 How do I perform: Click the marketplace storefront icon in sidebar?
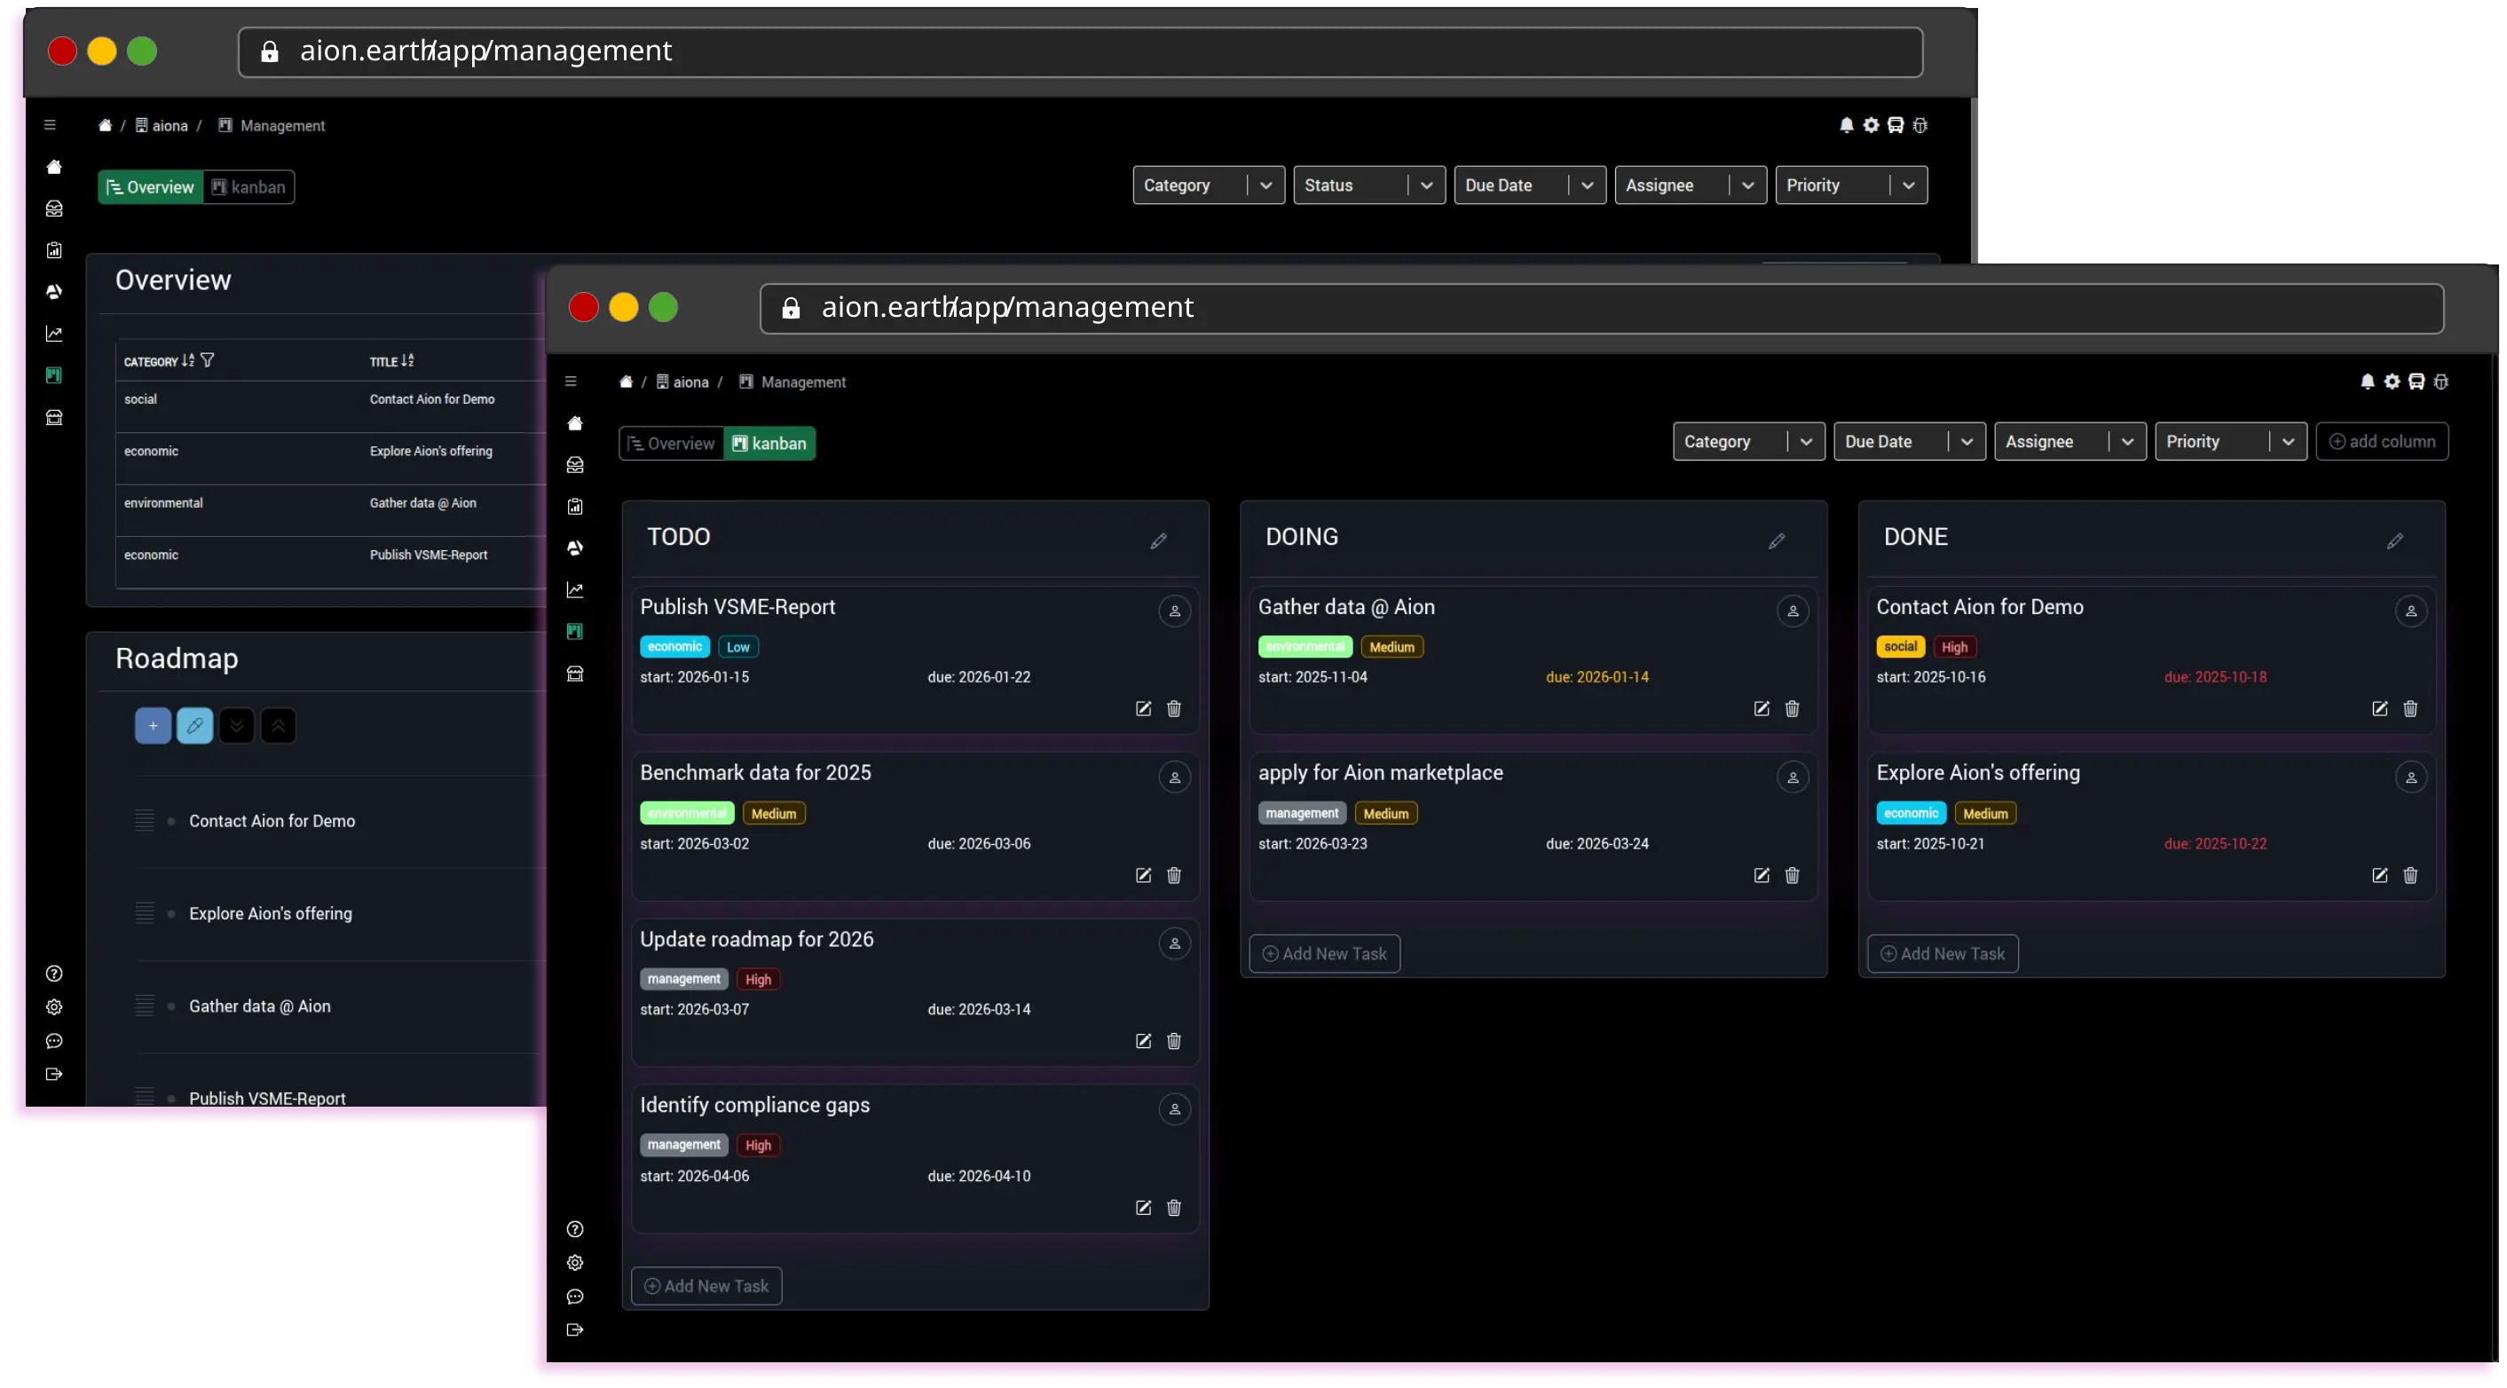click(575, 673)
